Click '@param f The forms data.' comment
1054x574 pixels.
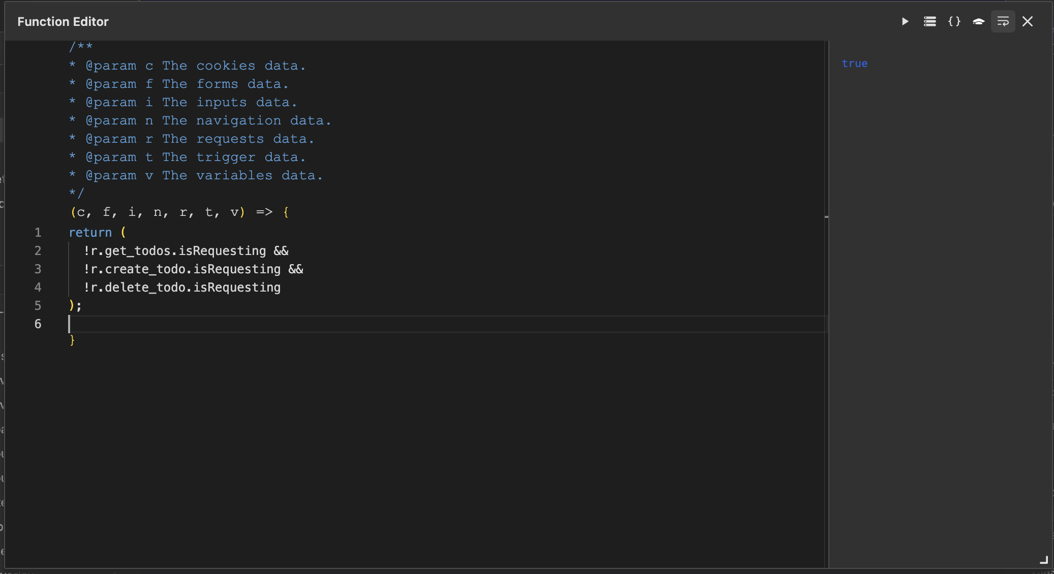click(x=187, y=84)
